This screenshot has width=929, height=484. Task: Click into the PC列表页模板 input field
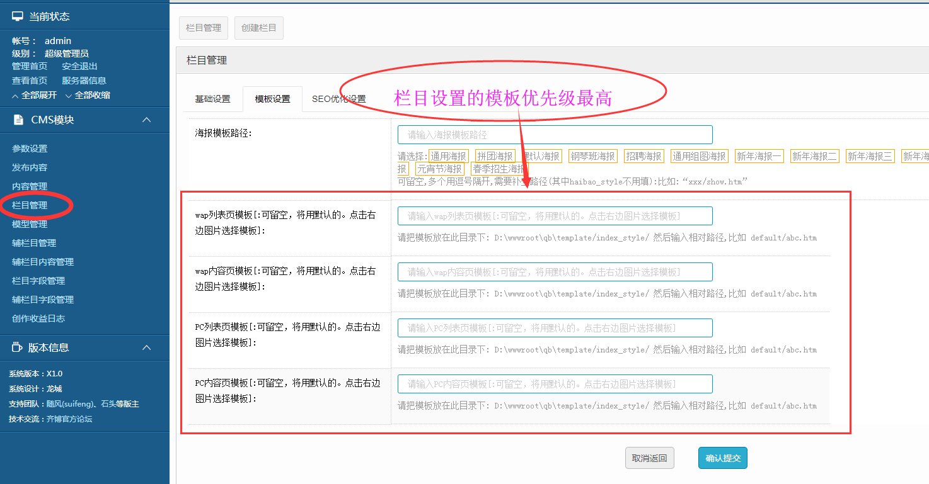coord(555,328)
